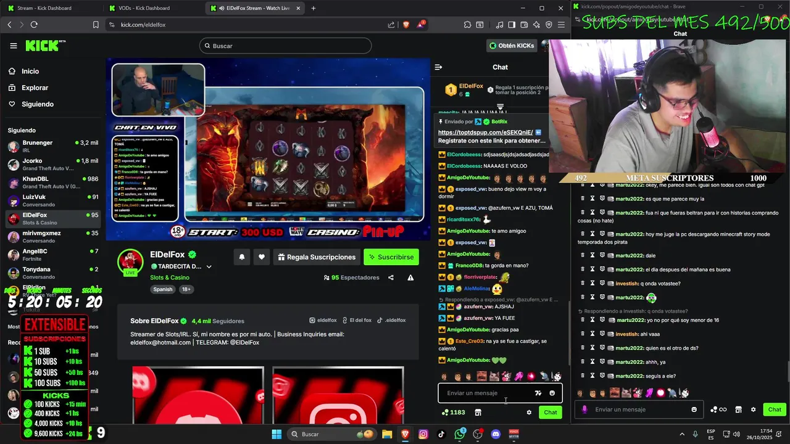
Task: Open the Brave main menu
Action: click(x=561, y=25)
